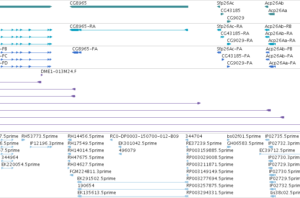
Task: Select the DME1-013M24.F feature
Action: pos(42,75)
